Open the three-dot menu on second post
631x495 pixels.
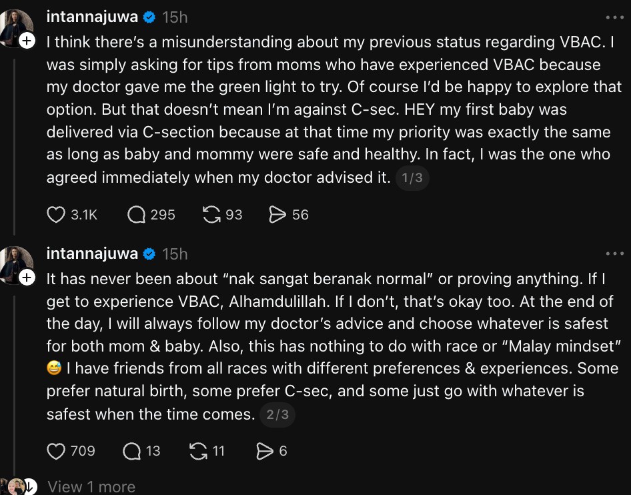[x=615, y=254]
